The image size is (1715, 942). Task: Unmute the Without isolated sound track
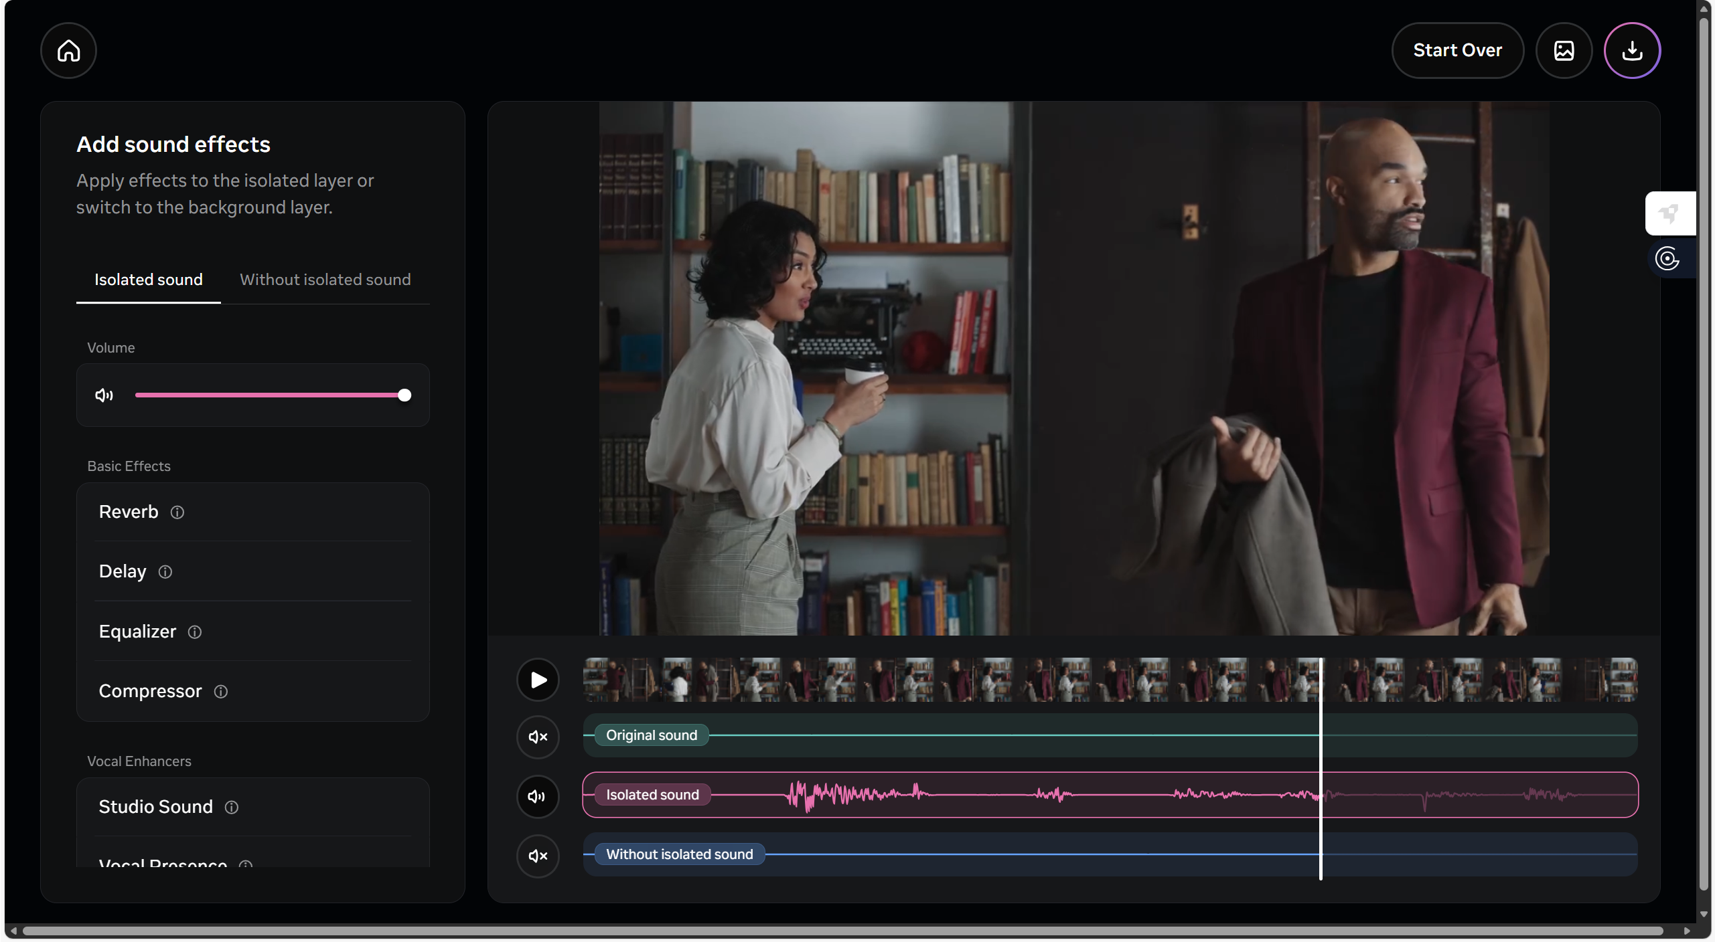(538, 856)
